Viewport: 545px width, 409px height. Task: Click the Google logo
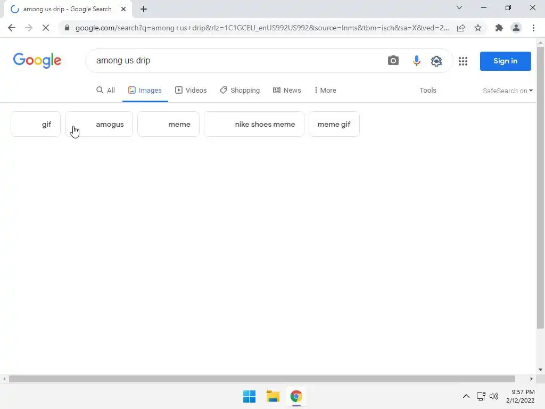coord(37,61)
